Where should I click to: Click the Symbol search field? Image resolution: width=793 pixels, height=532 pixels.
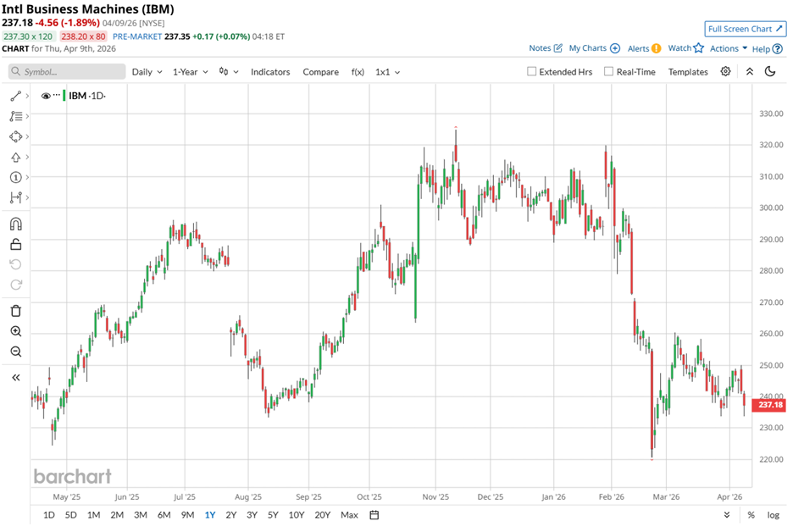[68, 72]
